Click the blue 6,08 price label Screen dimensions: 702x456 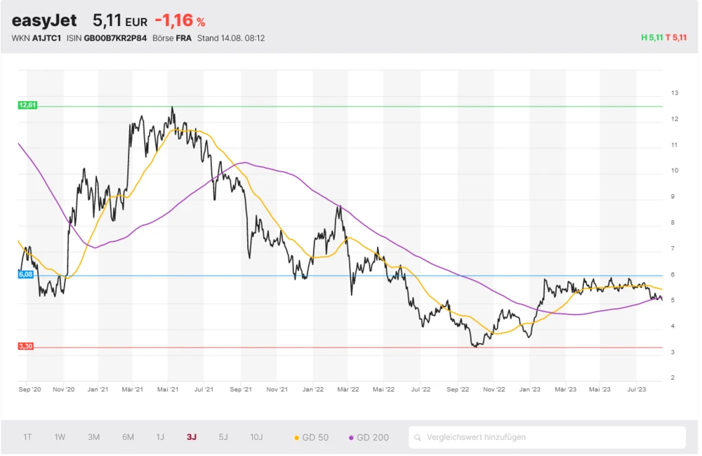[25, 274]
